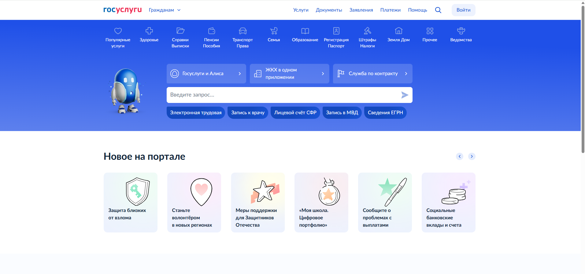This screenshot has width=585, height=274.
Task: Open the Заявления menu item
Action: (x=361, y=10)
